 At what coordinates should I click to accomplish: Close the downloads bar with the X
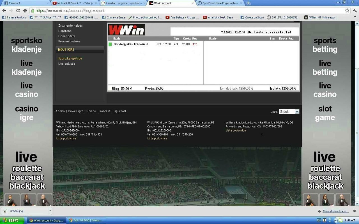coord(354,211)
